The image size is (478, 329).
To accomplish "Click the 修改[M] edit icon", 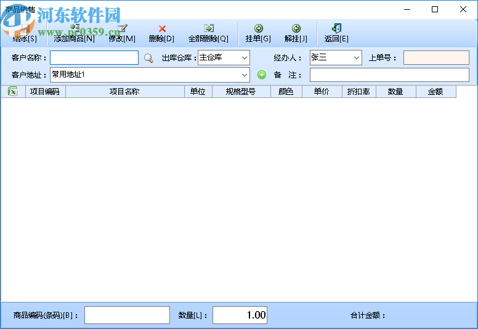I will [x=123, y=28].
